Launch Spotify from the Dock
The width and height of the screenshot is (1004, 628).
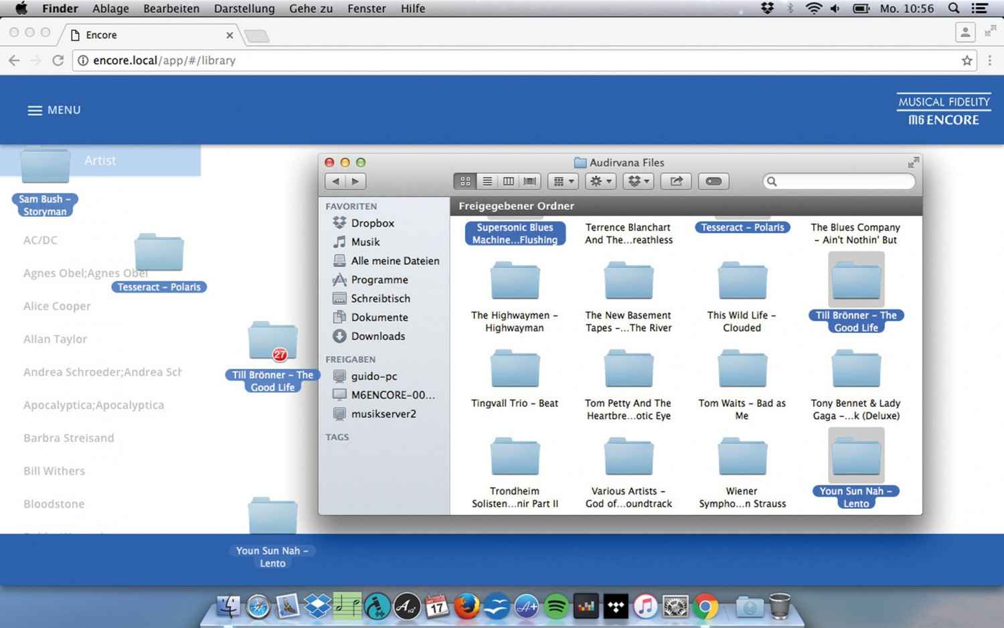[x=556, y=607]
